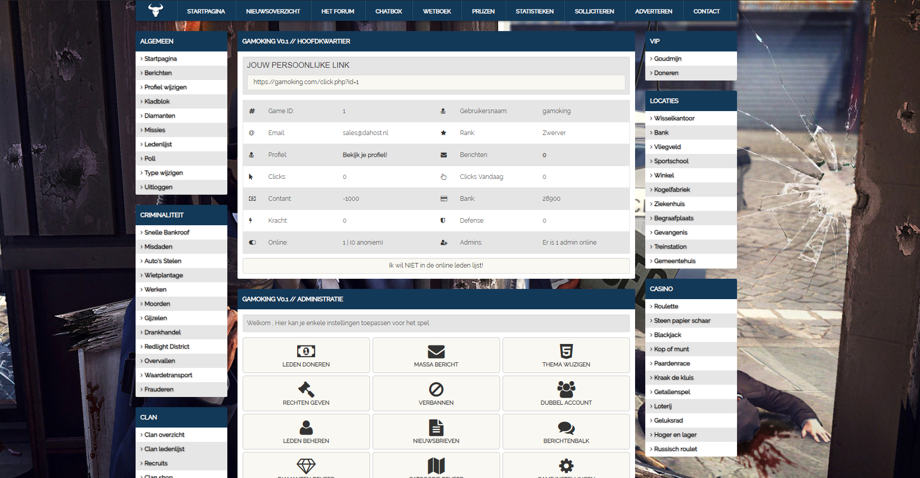920x478 pixels.
Task: Open Dubbel Account group icon
Action: (x=566, y=389)
